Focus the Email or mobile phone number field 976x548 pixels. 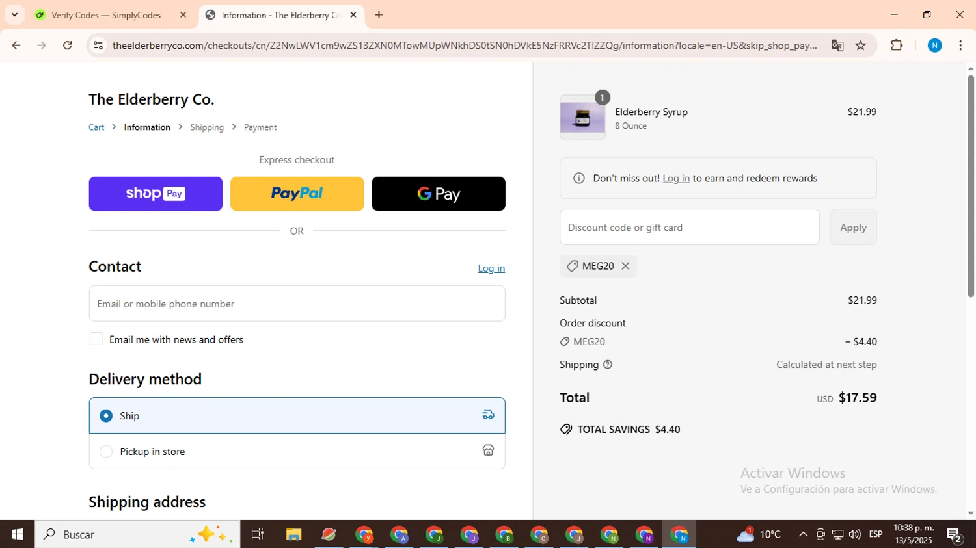coord(297,304)
